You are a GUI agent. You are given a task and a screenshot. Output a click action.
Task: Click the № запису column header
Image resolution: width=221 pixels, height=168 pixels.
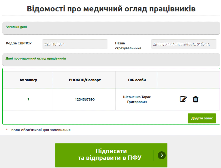coord(28,80)
